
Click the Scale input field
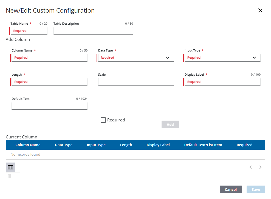pyautogui.click(x=136, y=82)
